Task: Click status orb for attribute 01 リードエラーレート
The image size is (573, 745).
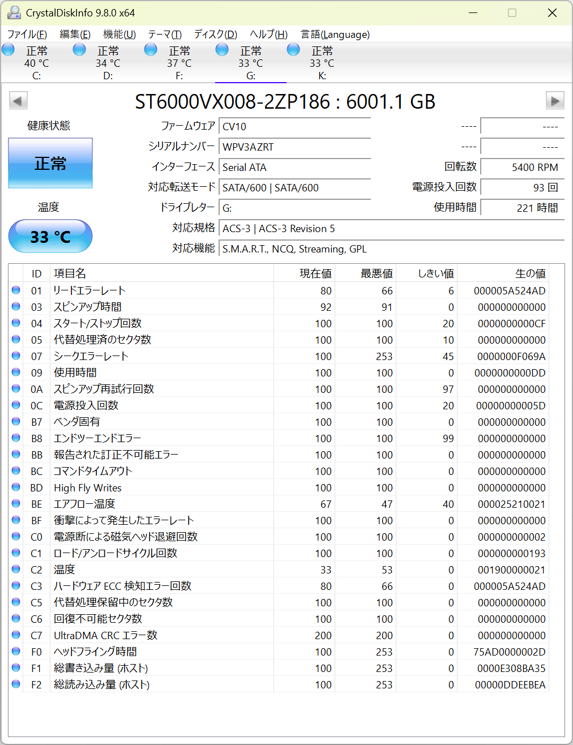Action: (16, 290)
